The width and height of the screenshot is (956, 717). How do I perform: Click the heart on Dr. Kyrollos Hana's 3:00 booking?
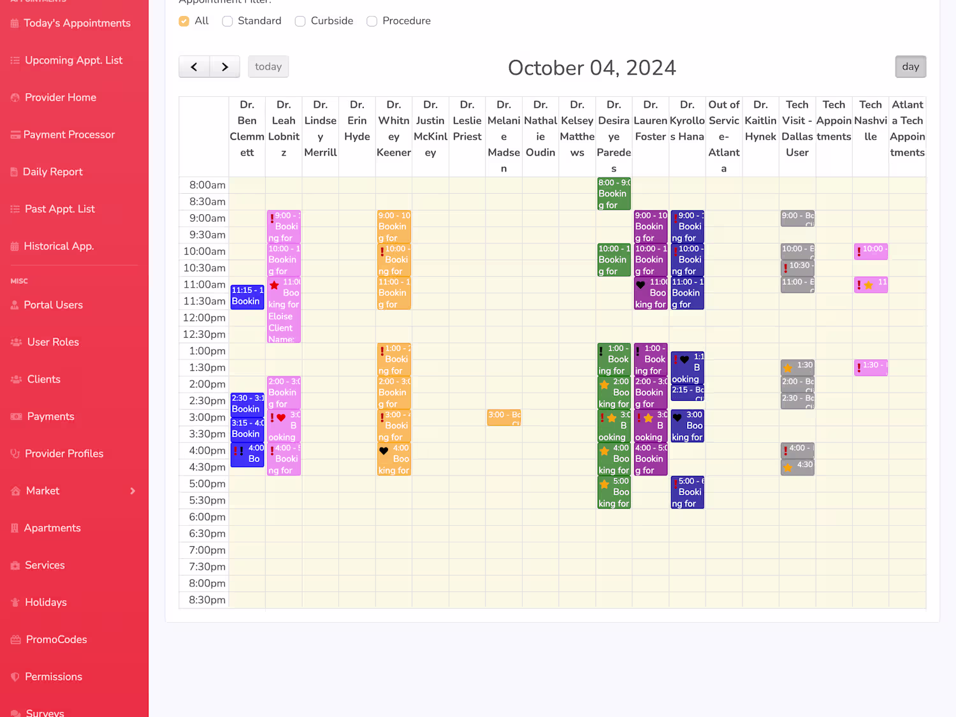[x=677, y=418]
